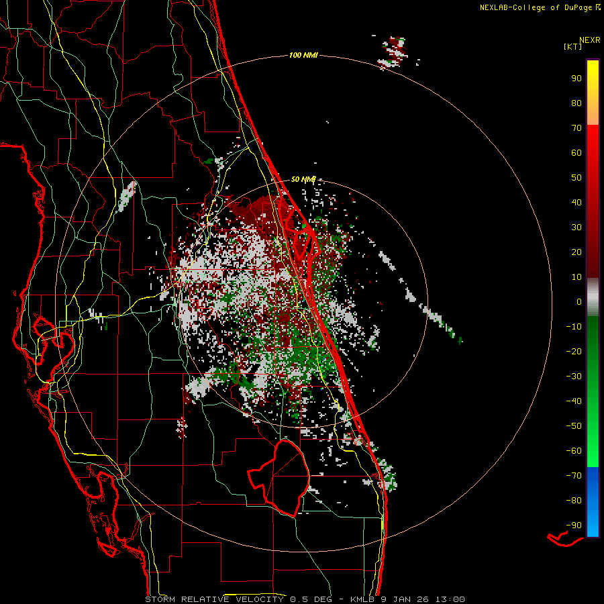Click the '30' value on the velocity scale

click(x=576, y=228)
